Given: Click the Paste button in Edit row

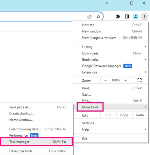Looking at the screenshot, I should pos(140,115).
